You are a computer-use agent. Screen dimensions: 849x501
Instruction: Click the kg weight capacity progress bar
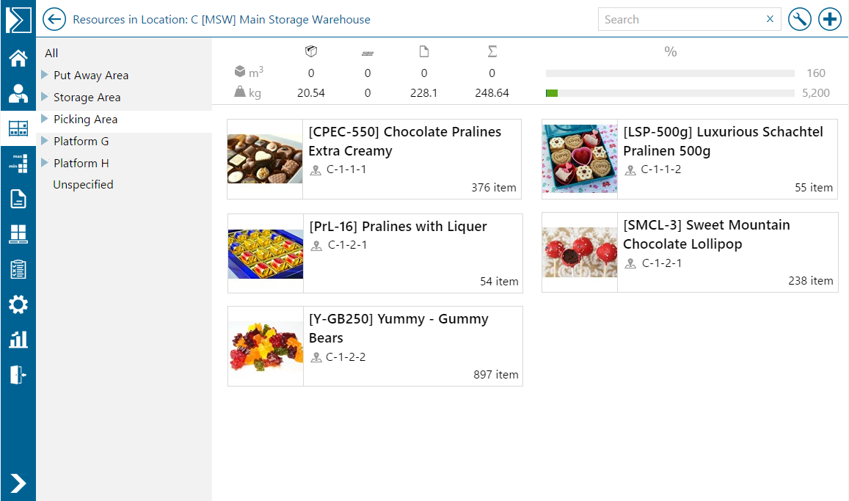tap(669, 93)
